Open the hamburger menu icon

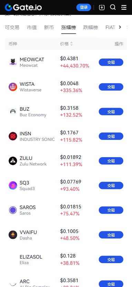(124, 7)
